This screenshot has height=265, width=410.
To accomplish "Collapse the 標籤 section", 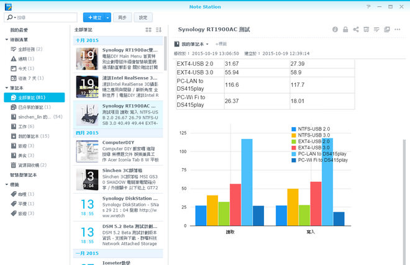I will [x=7, y=184].
